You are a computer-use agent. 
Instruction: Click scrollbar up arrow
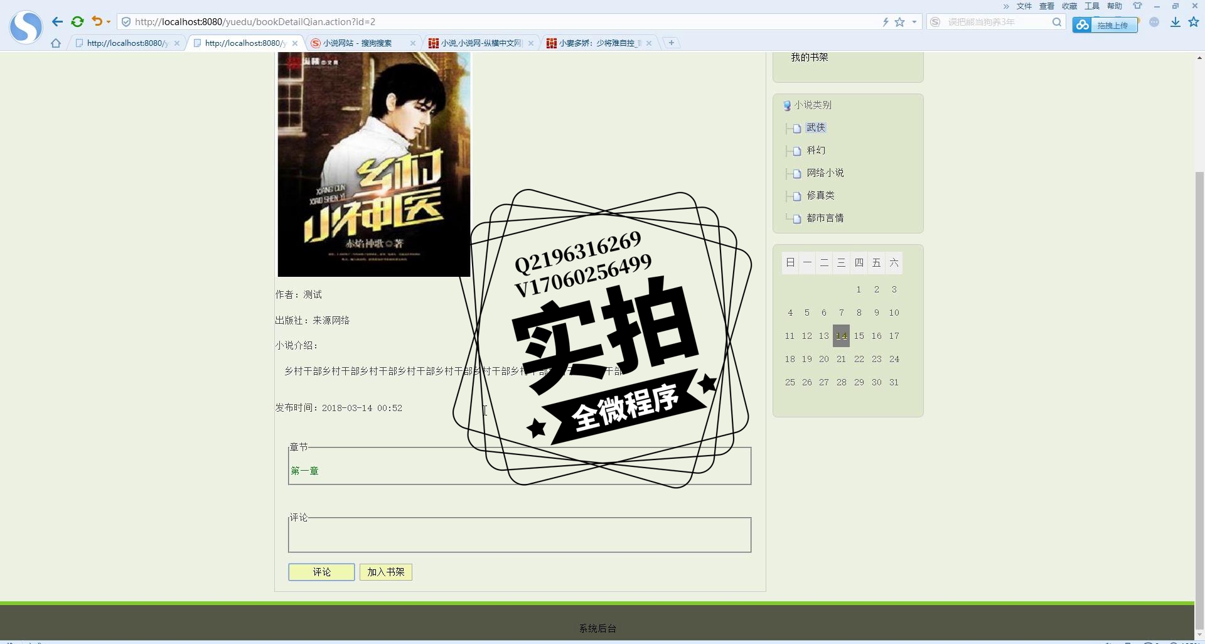[1199, 58]
